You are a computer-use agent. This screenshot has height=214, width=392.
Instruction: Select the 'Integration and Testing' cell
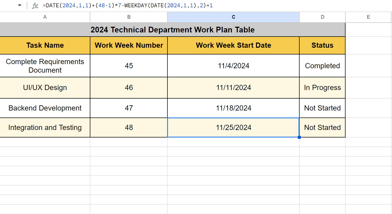[x=45, y=128]
